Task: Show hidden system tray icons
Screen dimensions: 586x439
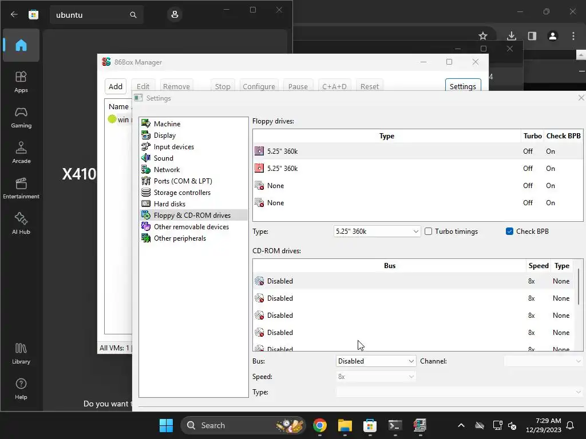Action: tap(461, 425)
